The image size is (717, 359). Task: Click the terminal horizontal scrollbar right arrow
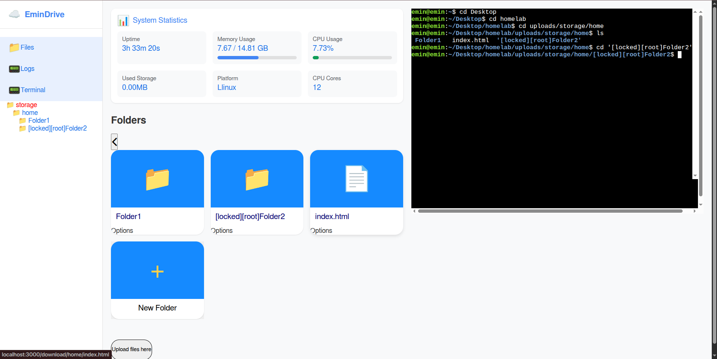point(695,211)
